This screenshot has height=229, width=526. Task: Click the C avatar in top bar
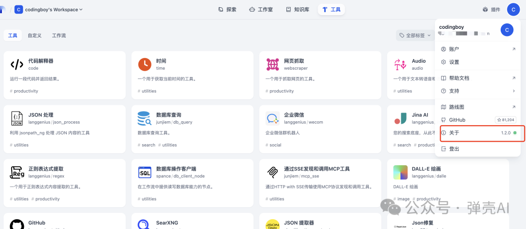tap(514, 9)
